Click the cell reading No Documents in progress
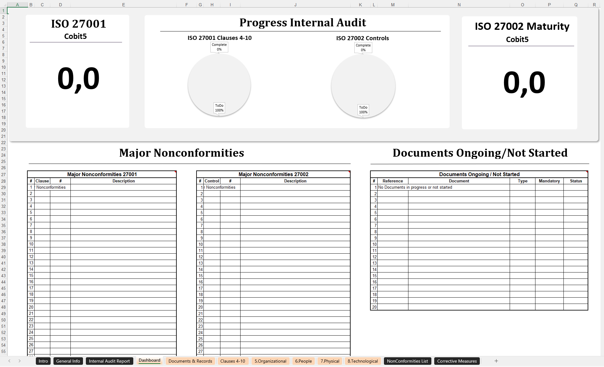Image resolution: width=604 pixels, height=367 pixels. [x=415, y=187]
